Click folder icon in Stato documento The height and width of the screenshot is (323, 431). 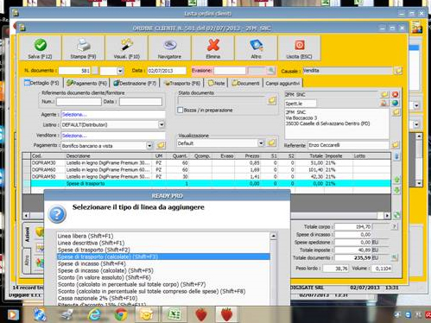pyautogui.click(x=272, y=100)
